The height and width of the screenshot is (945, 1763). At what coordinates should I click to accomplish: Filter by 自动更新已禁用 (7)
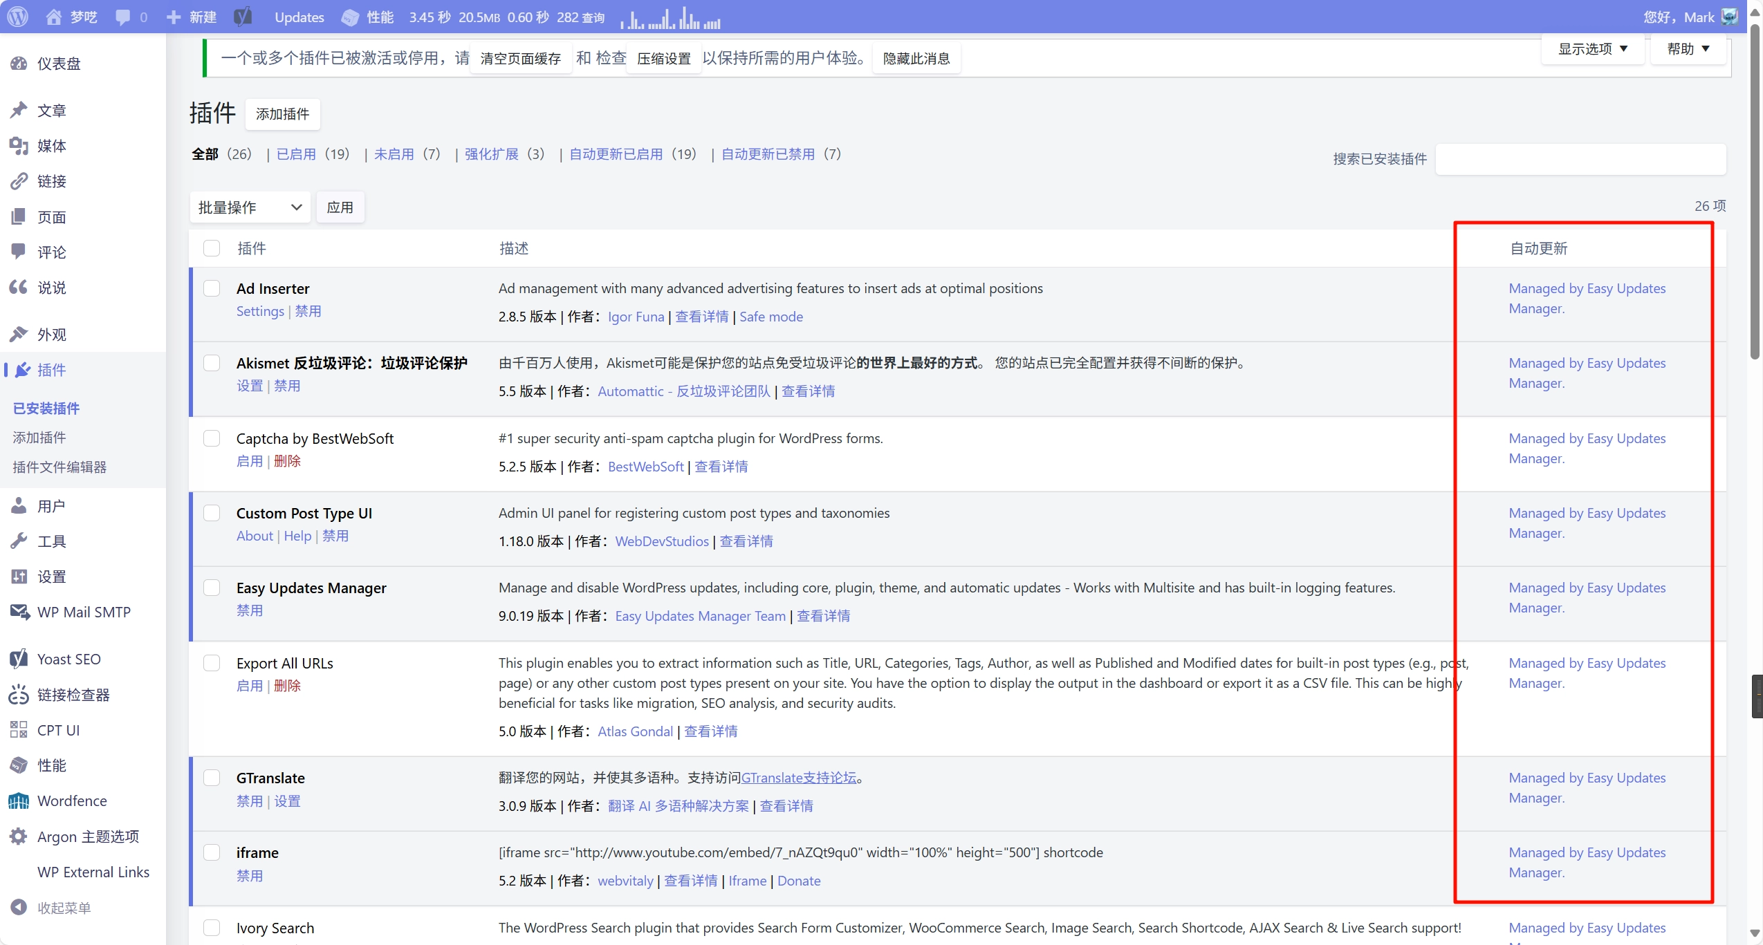pos(781,153)
